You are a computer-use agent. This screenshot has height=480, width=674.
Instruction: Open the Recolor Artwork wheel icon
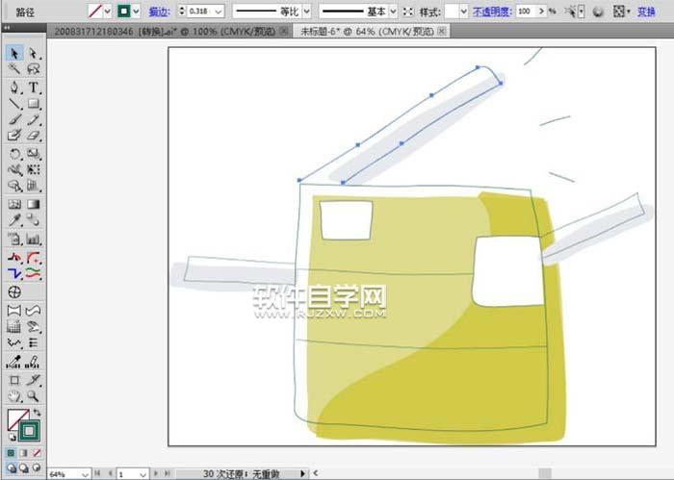[x=598, y=12]
